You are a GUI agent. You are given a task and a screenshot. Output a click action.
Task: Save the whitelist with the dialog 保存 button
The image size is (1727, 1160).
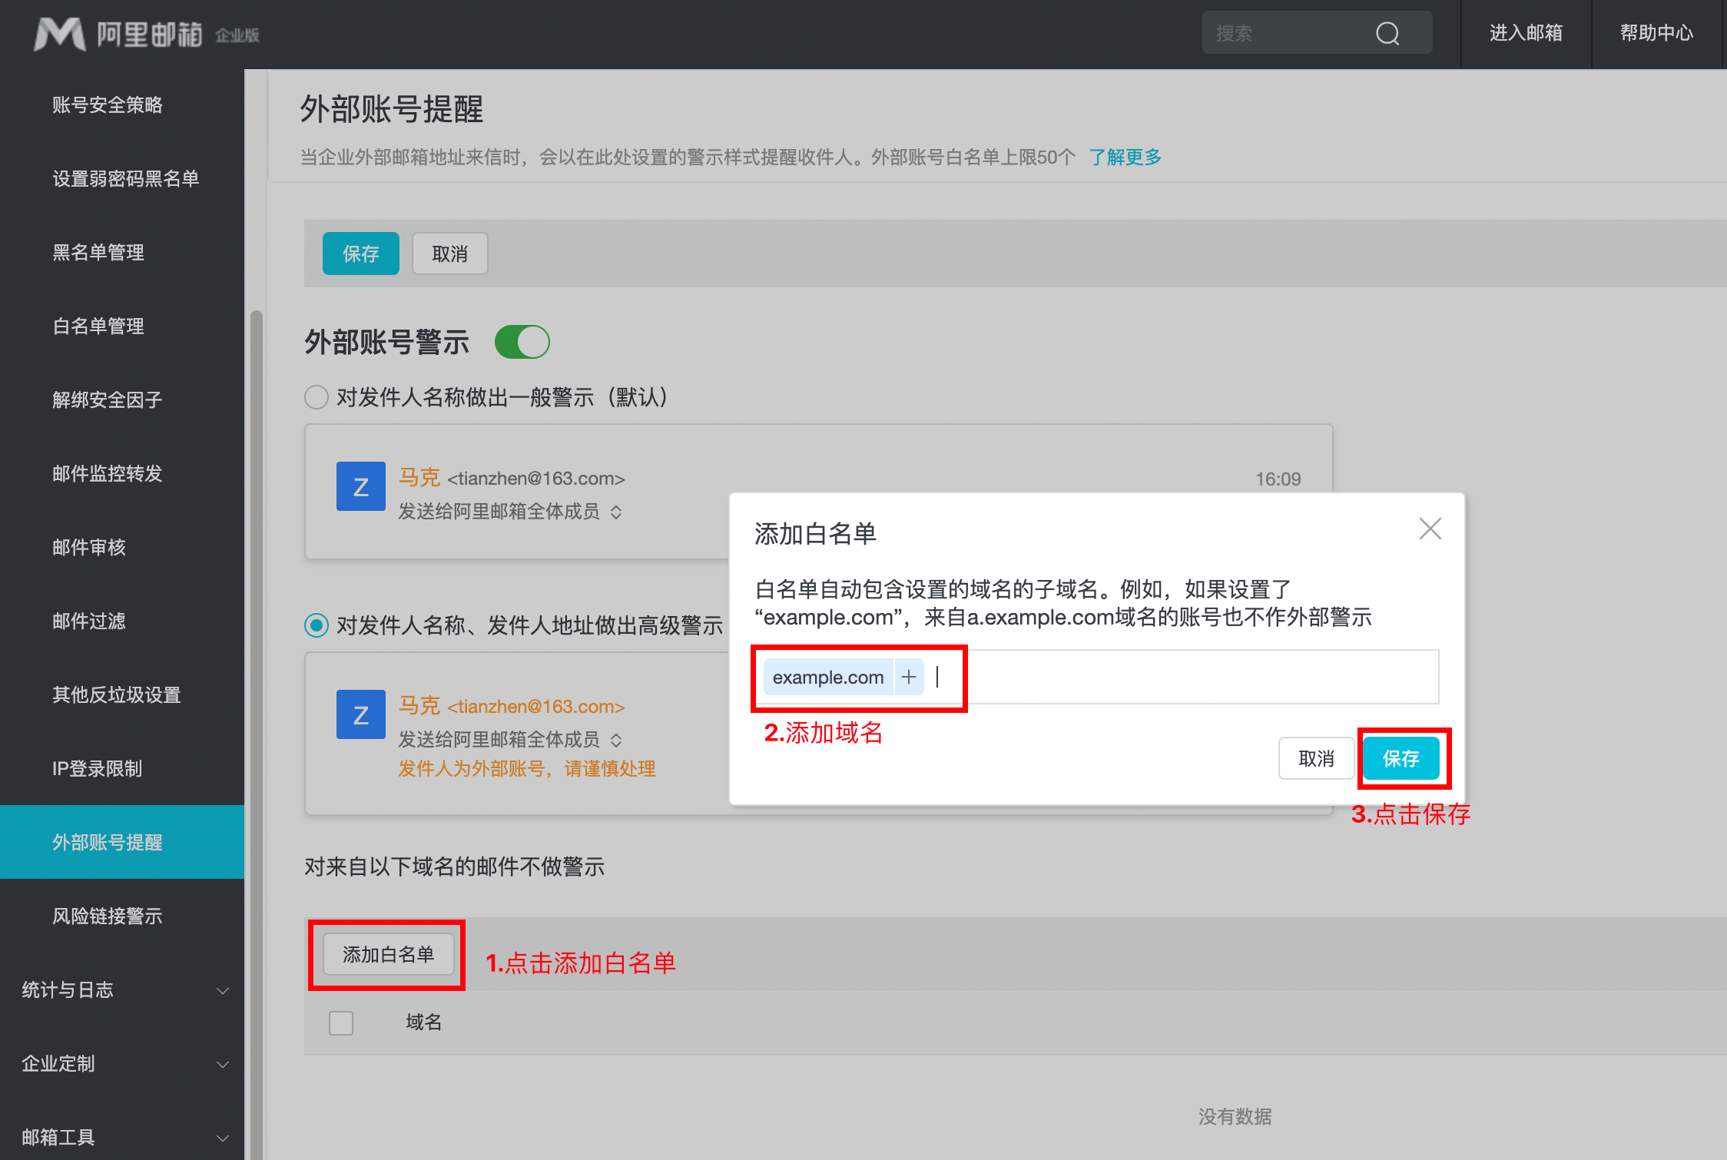coord(1403,758)
